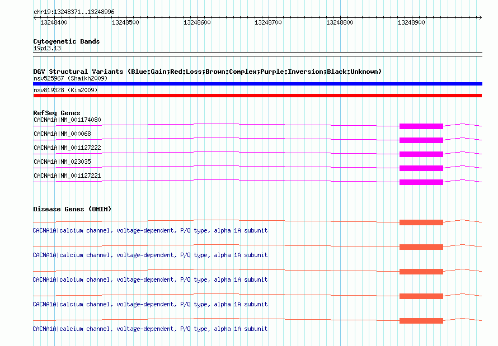Click the CACNA1A|NM_001127221 transcript label
This screenshot has width=498, height=346.
point(67,176)
